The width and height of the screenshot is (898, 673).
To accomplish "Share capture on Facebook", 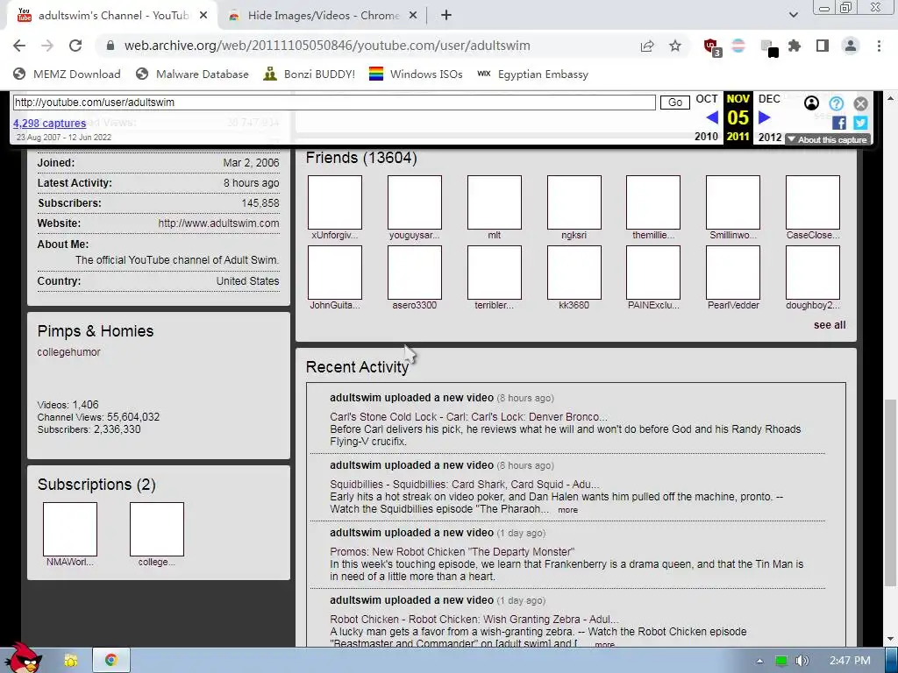I will click(839, 123).
